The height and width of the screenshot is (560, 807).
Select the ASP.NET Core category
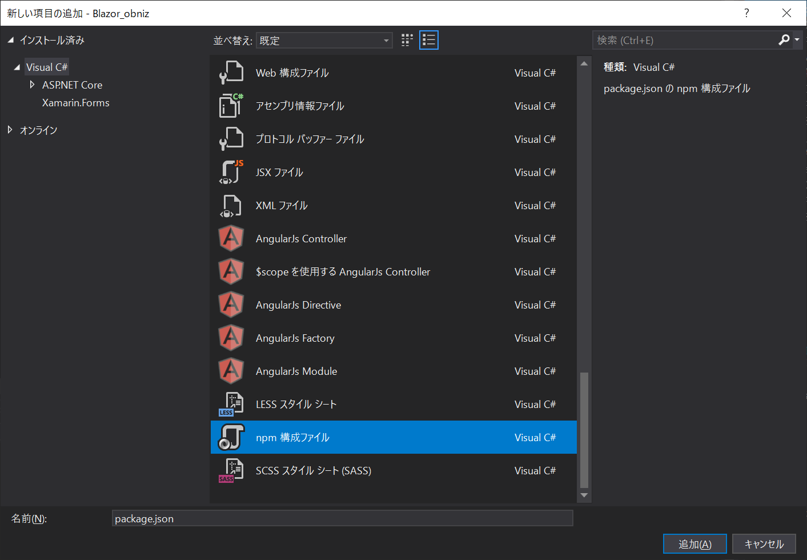pyautogui.click(x=73, y=85)
